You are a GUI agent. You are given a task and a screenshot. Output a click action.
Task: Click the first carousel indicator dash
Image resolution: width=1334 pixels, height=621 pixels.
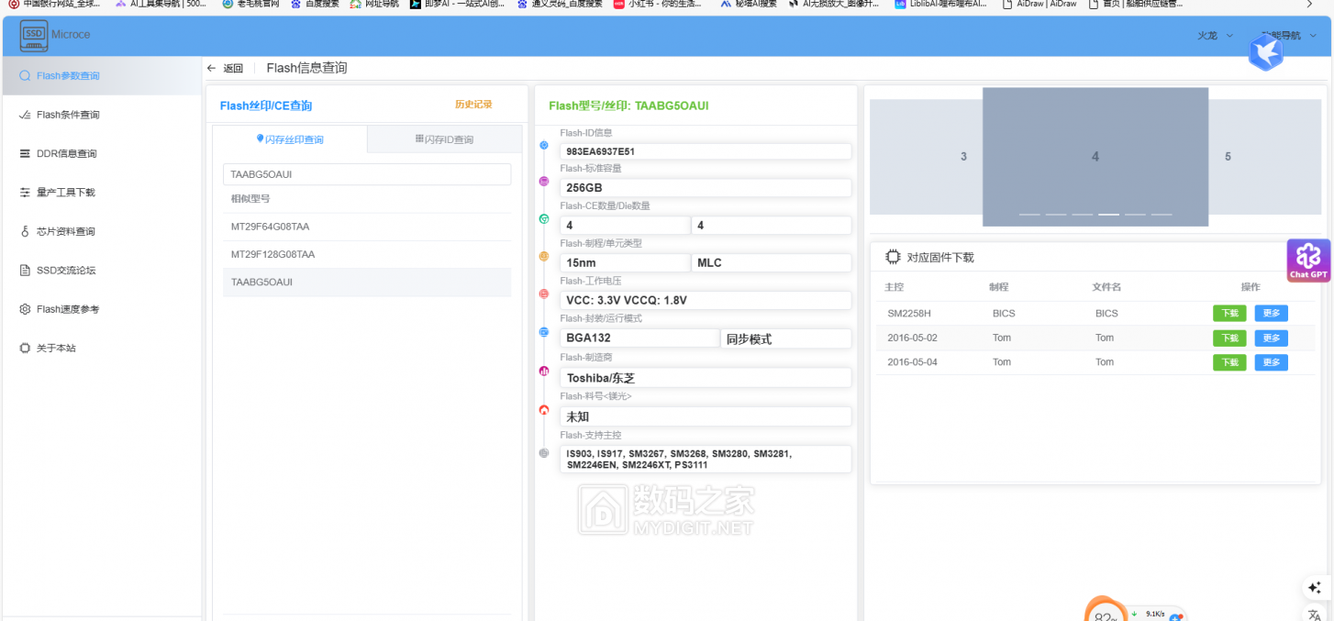(1029, 215)
